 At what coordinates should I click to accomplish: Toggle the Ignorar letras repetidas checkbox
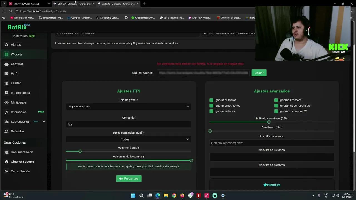click(x=276, y=106)
